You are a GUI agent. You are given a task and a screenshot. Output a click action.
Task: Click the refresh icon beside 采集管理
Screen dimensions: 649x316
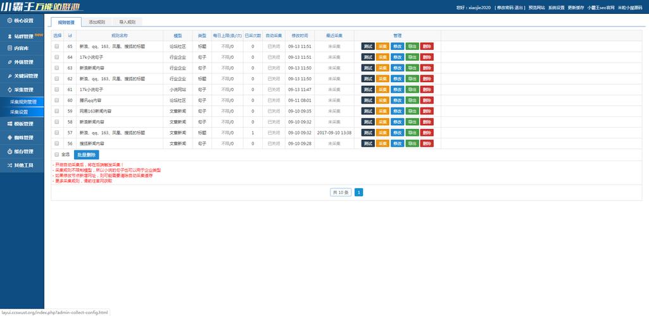[x=10, y=90]
